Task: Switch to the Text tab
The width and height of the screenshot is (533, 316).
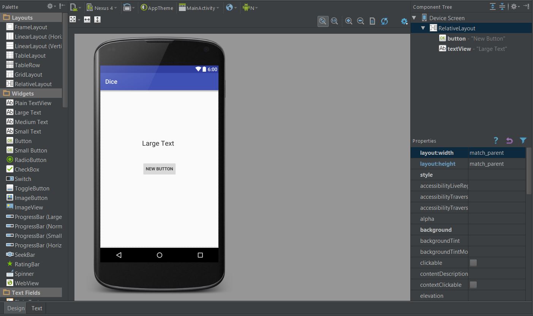Action: pyautogui.click(x=37, y=308)
